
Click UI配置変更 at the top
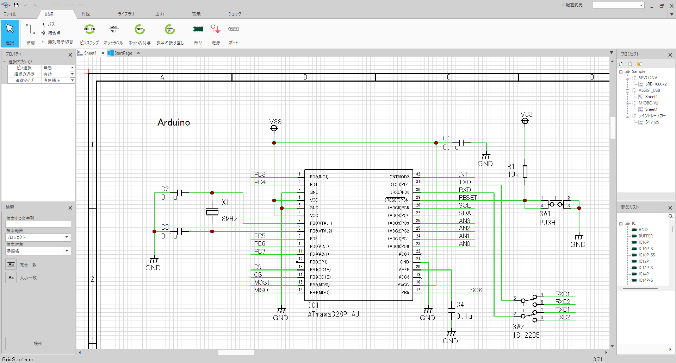pyautogui.click(x=572, y=5)
